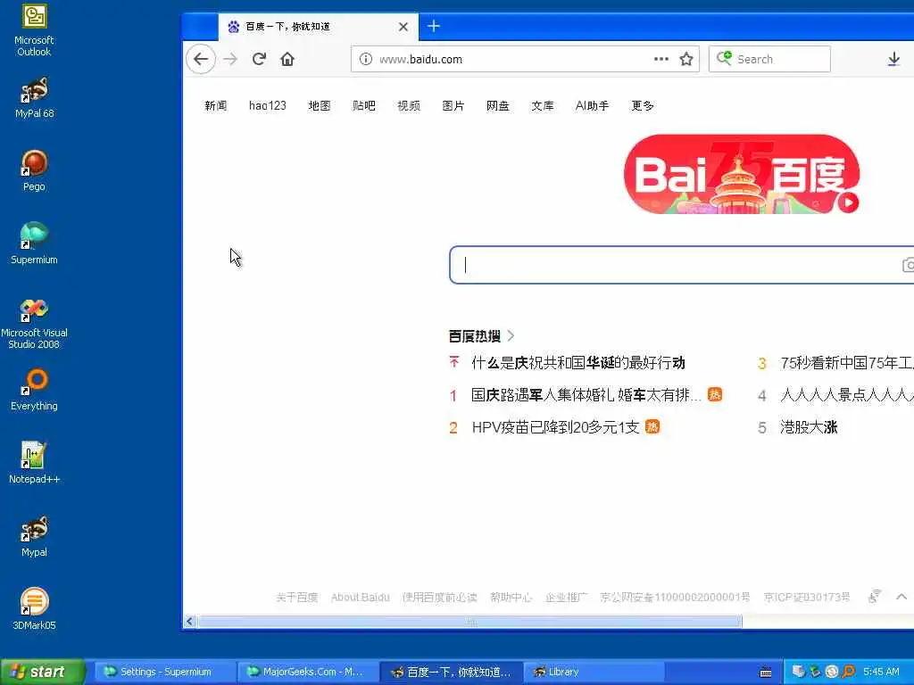Open pinned hot topic 什么是庆祝共和国华诞
This screenshot has height=685, width=914.
point(578,363)
